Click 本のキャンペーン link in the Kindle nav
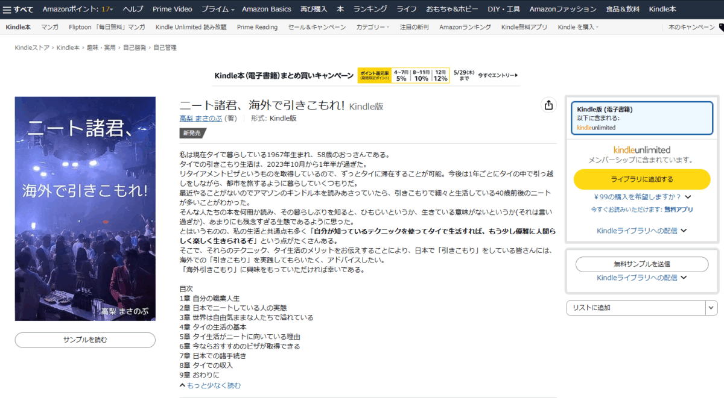This screenshot has width=724, height=398. click(691, 27)
